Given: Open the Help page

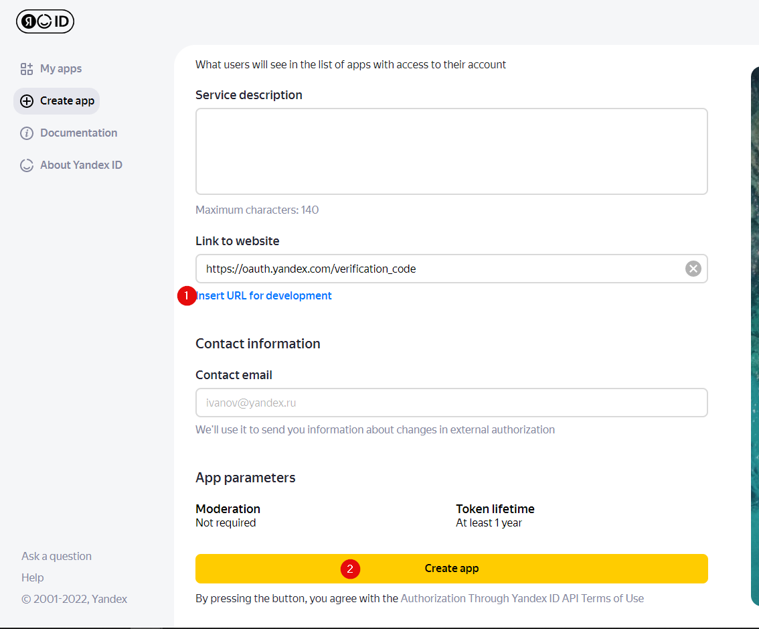Looking at the screenshot, I should click(x=32, y=577).
